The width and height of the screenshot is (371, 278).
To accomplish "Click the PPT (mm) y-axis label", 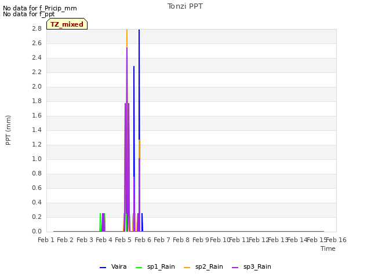I will [8, 130].
